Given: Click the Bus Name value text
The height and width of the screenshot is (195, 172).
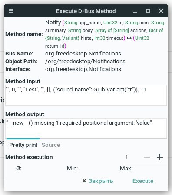Looking at the screenshot, I should 83,54.
